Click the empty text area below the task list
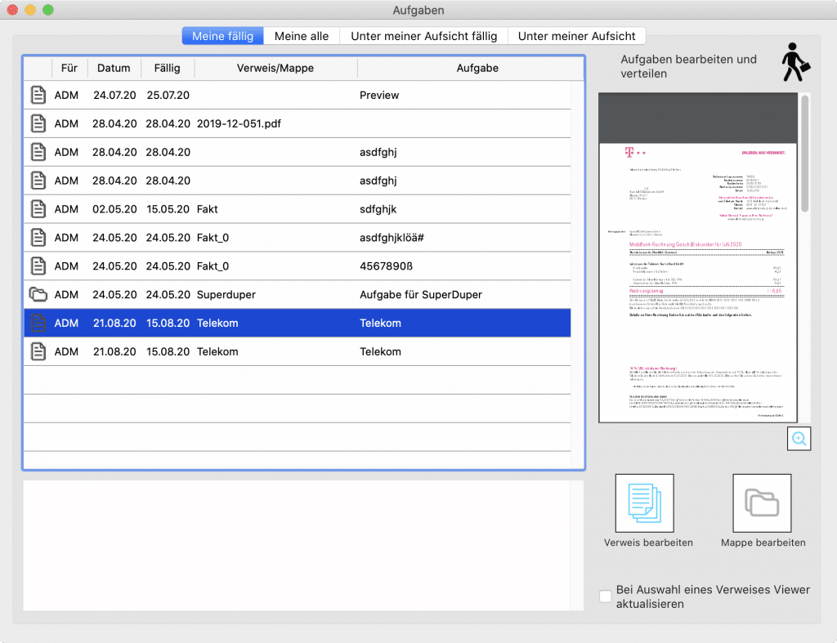Image resolution: width=837 pixels, height=643 pixels. [303, 545]
